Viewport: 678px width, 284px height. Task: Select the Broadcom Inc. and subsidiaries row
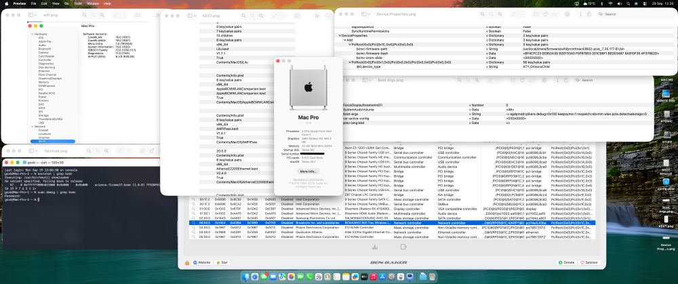click(392, 222)
